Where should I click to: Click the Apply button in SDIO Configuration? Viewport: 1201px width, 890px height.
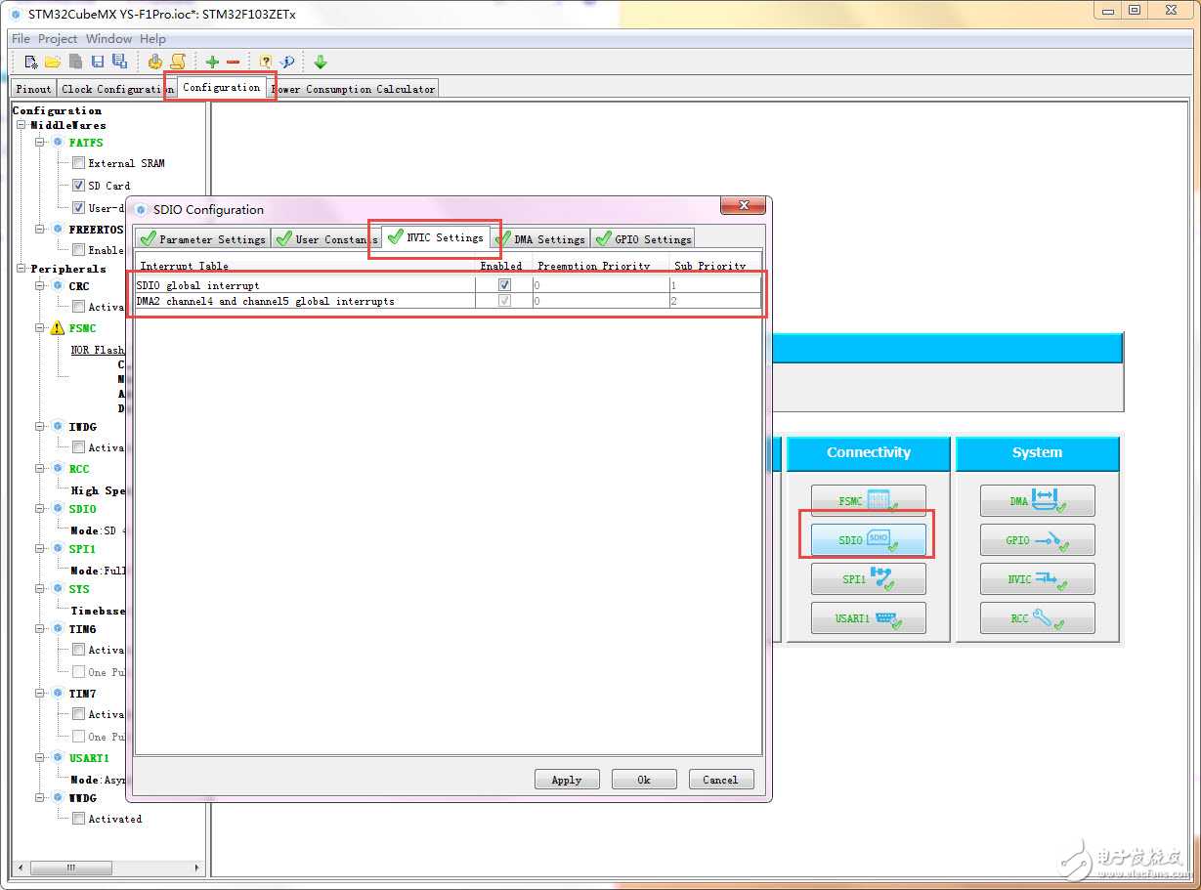(566, 780)
